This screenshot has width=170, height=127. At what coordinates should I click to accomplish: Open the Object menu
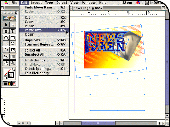[62, 2]
